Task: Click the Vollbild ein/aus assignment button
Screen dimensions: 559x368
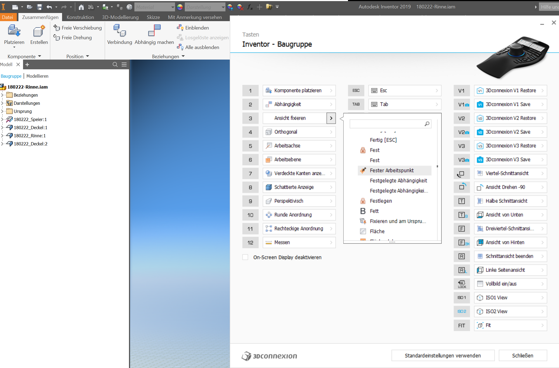Action: [510, 284]
